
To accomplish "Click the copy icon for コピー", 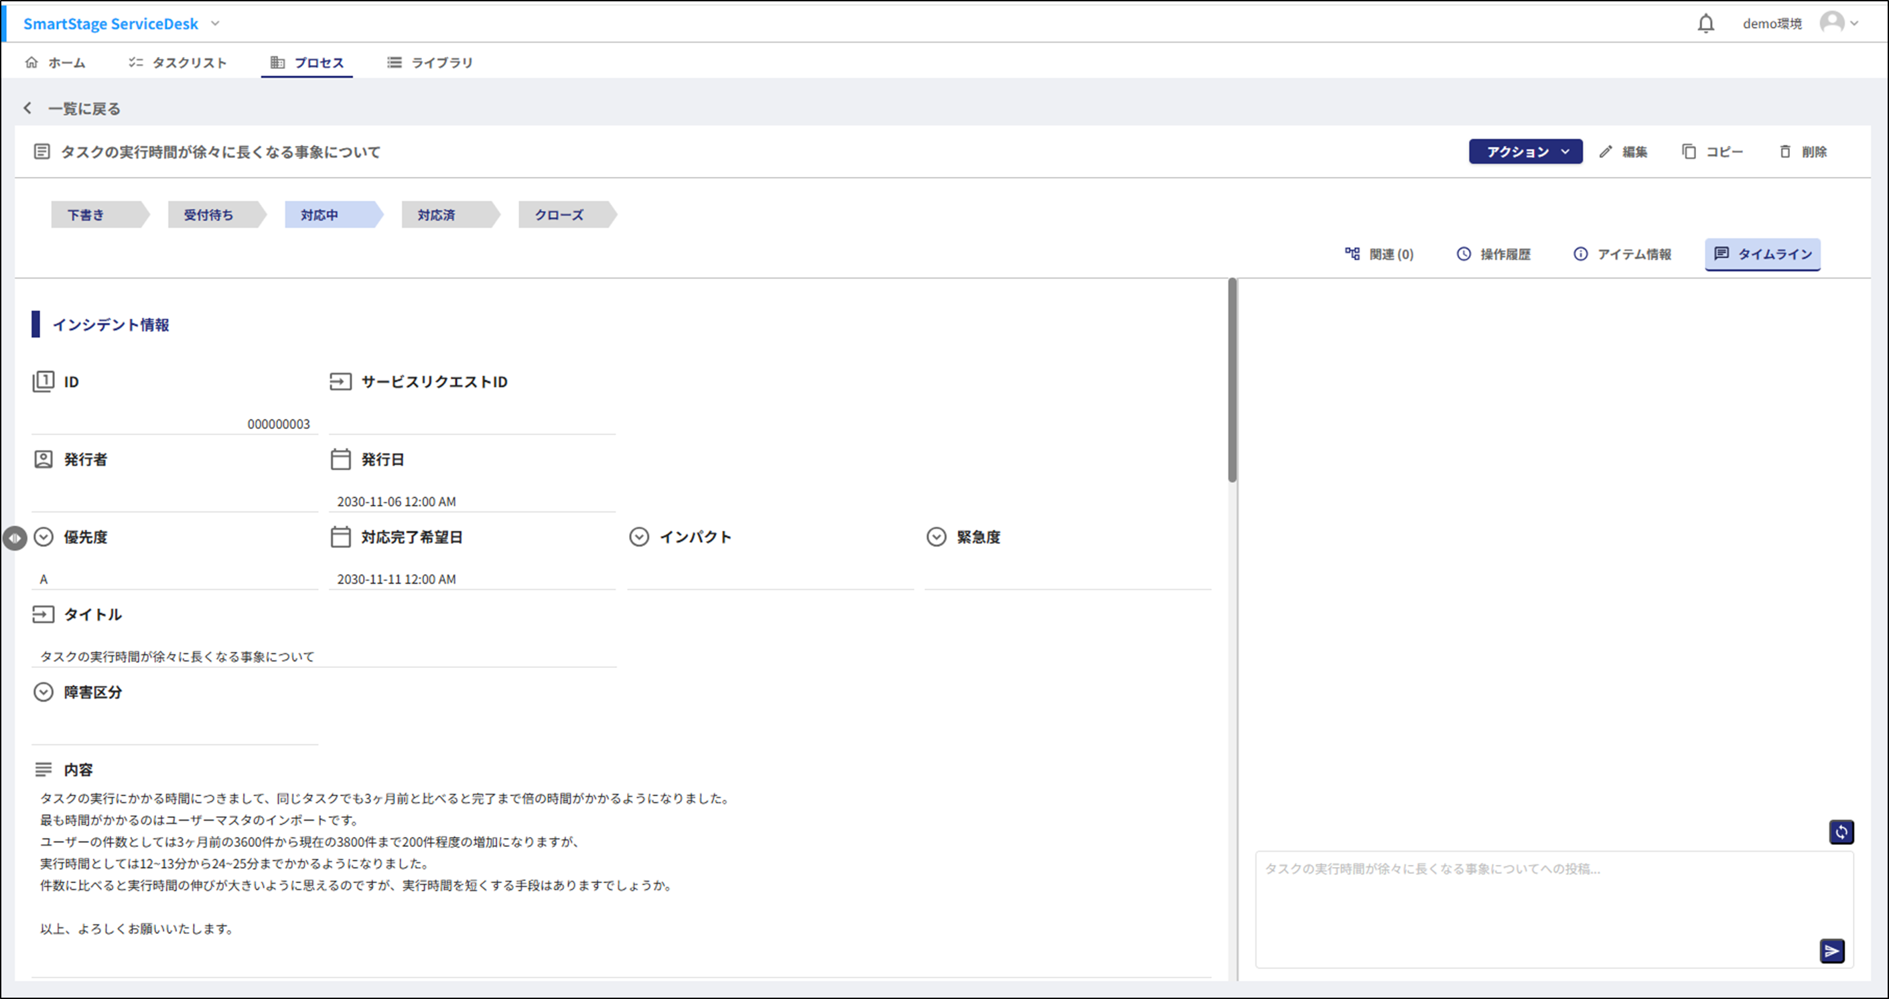I will coord(1689,151).
